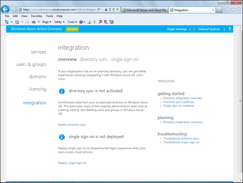Click the address bar URL field
Image resolution: width=243 pixels, height=183 pixels.
(x=59, y=9)
